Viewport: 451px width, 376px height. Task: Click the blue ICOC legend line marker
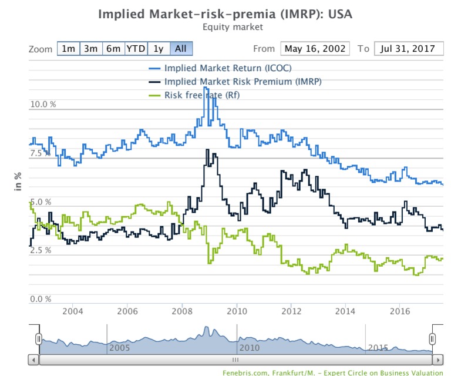point(154,69)
